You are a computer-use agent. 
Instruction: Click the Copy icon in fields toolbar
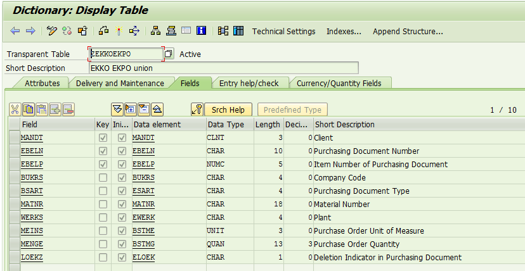click(29, 110)
